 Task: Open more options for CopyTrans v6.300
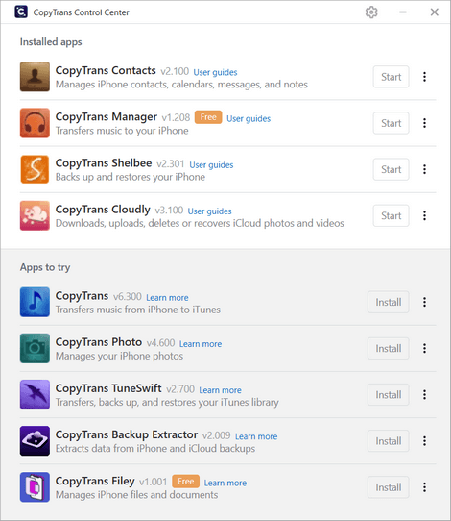tap(424, 302)
